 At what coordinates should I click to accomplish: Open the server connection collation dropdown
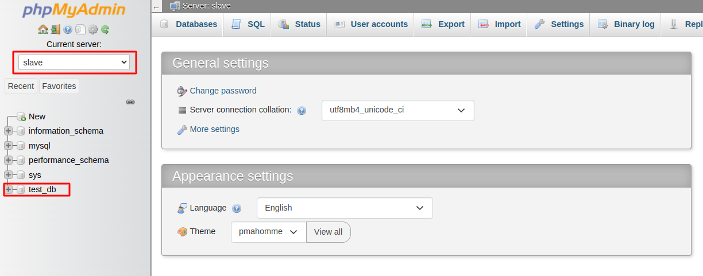[397, 110]
